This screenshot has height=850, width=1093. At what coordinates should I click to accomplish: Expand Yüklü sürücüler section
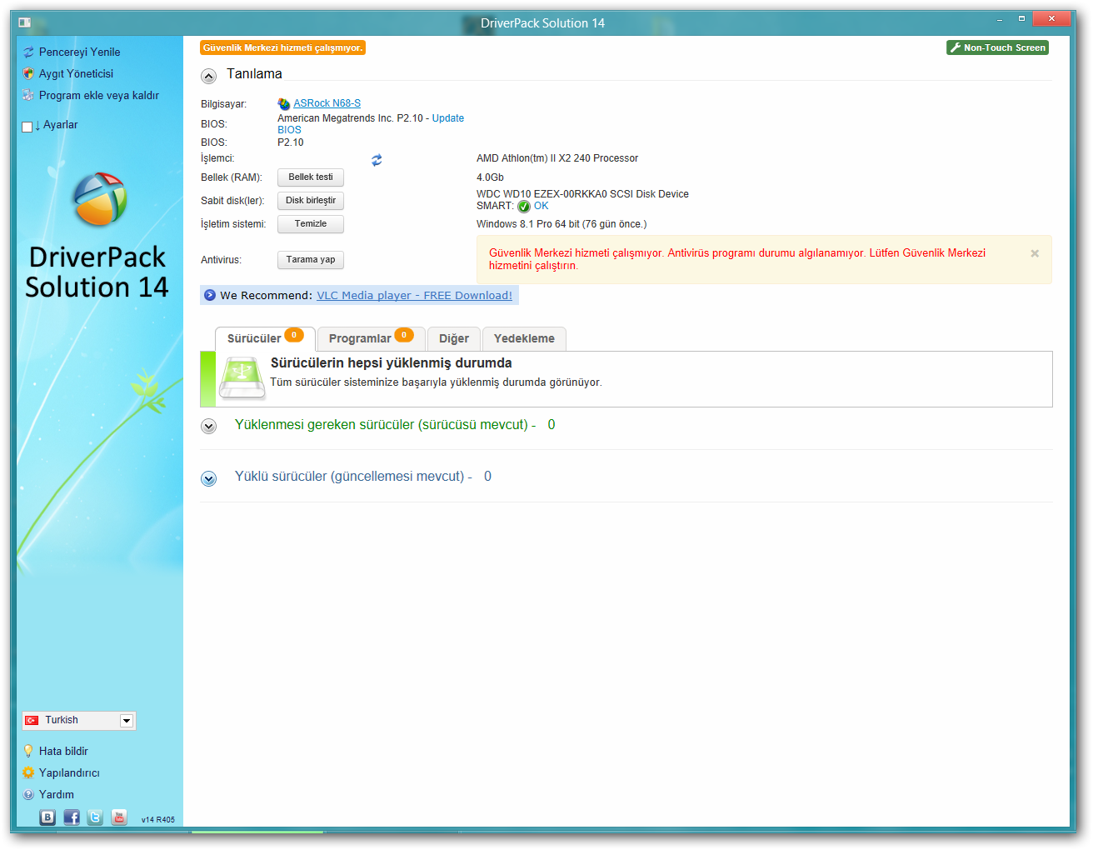[x=208, y=478]
